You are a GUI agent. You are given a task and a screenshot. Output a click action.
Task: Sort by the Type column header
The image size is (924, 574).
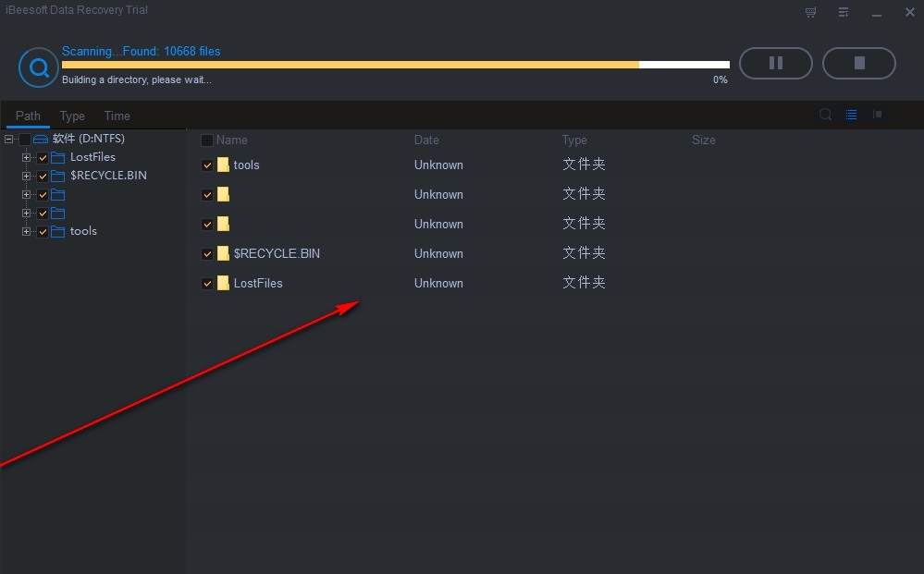click(574, 140)
